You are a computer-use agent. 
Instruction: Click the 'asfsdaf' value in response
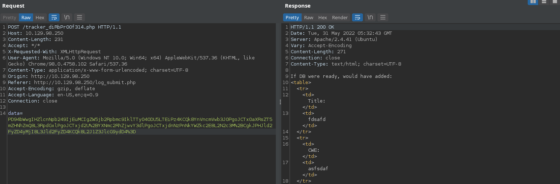point(318,169)
